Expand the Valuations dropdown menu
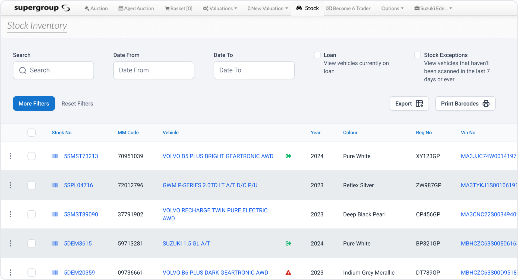 click(x=220, y=8)
